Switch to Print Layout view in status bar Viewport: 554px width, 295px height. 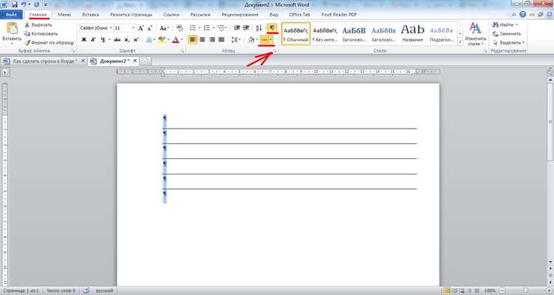pyautogui.click(x=448, y=291)
